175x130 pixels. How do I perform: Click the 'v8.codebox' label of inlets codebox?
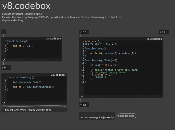[x=154, y=39]
